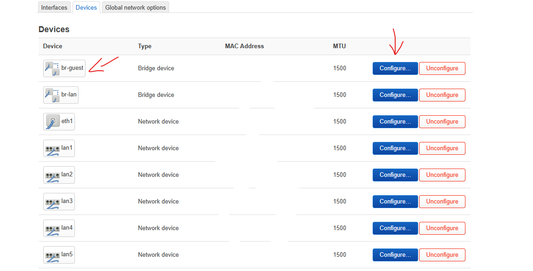Open Configure for the br-guest device
This screenshot has height=271, width=533.
395,68
